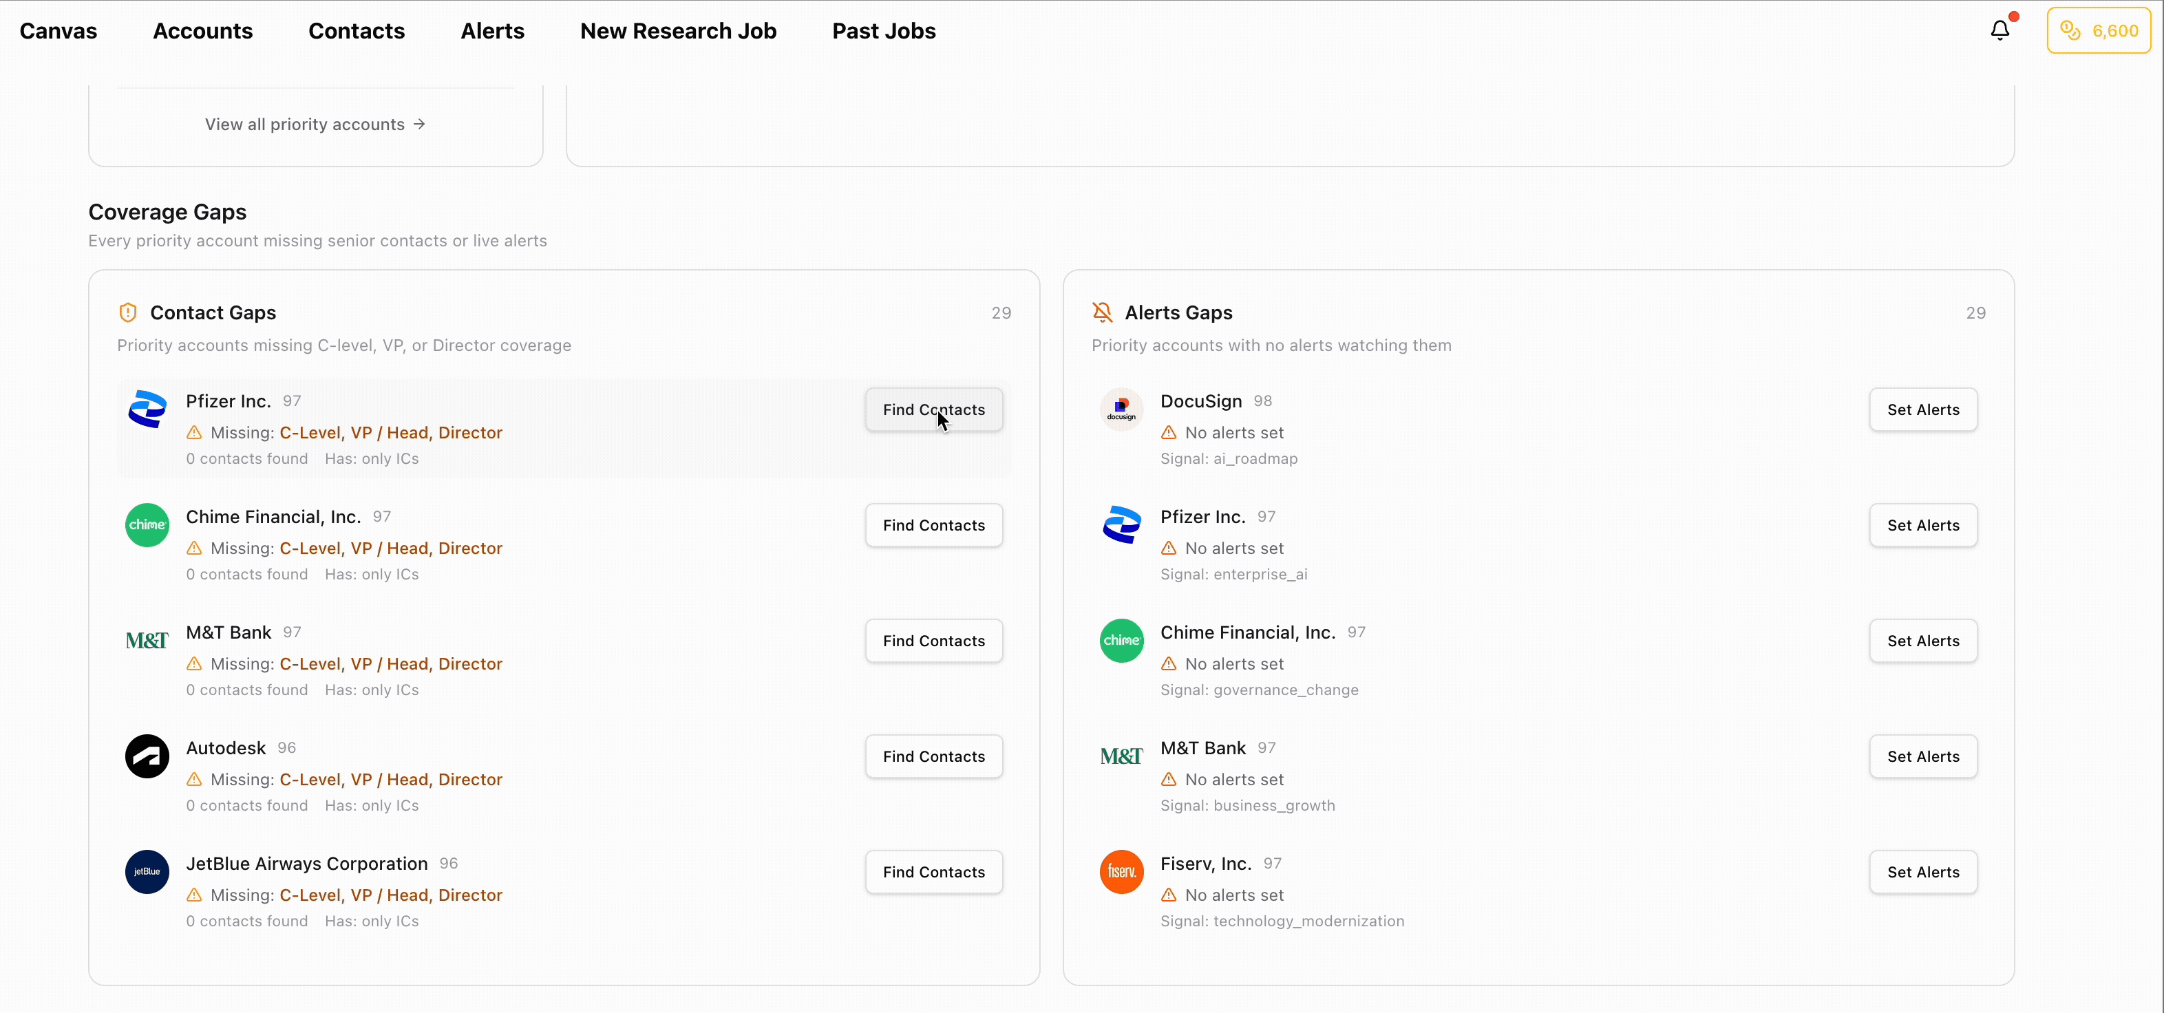Click M&T Bank logo in Alerts Gaps

1121,756
